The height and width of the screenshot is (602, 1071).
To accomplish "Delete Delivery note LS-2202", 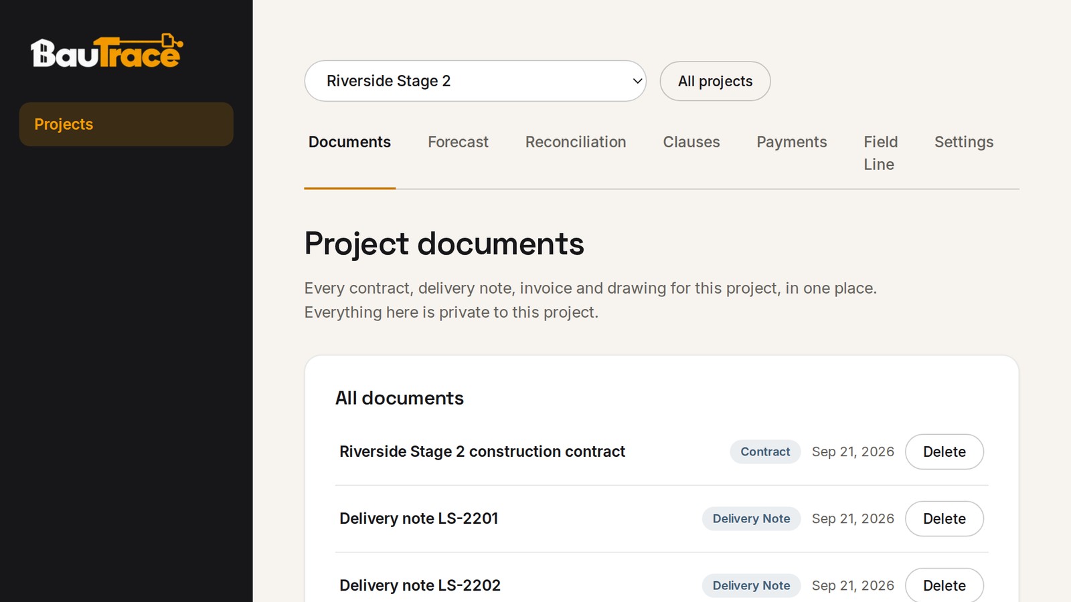I will pyautogui.click(x=944, y=585).
